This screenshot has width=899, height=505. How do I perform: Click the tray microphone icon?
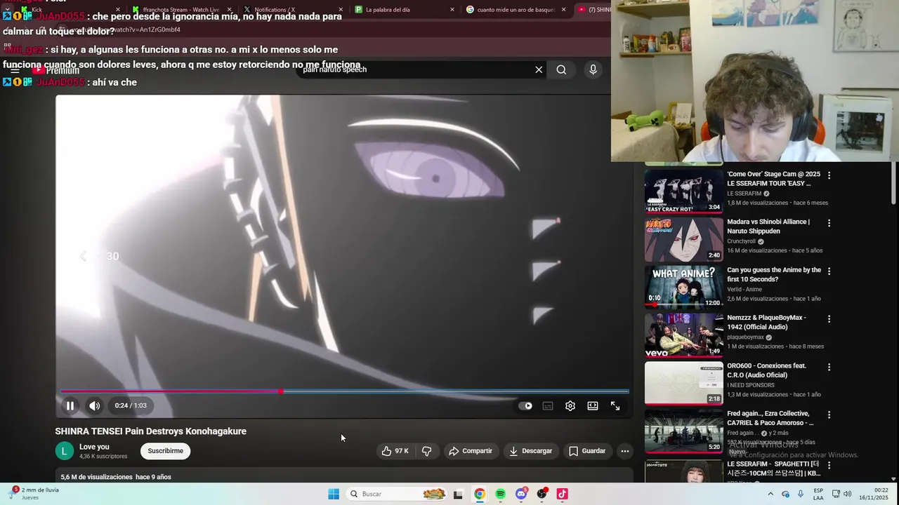801,494
